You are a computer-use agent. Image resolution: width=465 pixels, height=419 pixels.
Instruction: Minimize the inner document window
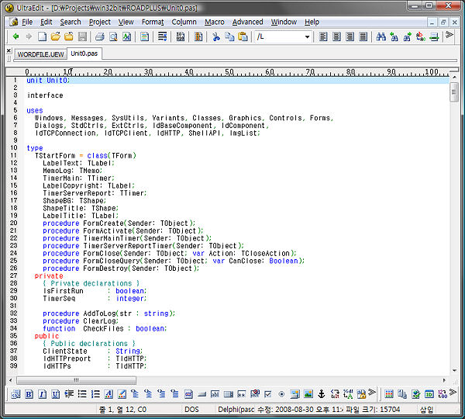[432, 22]
